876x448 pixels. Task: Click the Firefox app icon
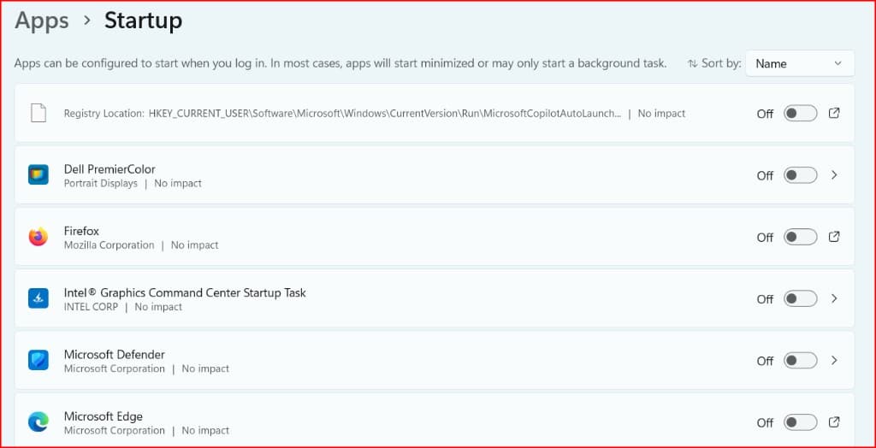[x=38, y=237]
